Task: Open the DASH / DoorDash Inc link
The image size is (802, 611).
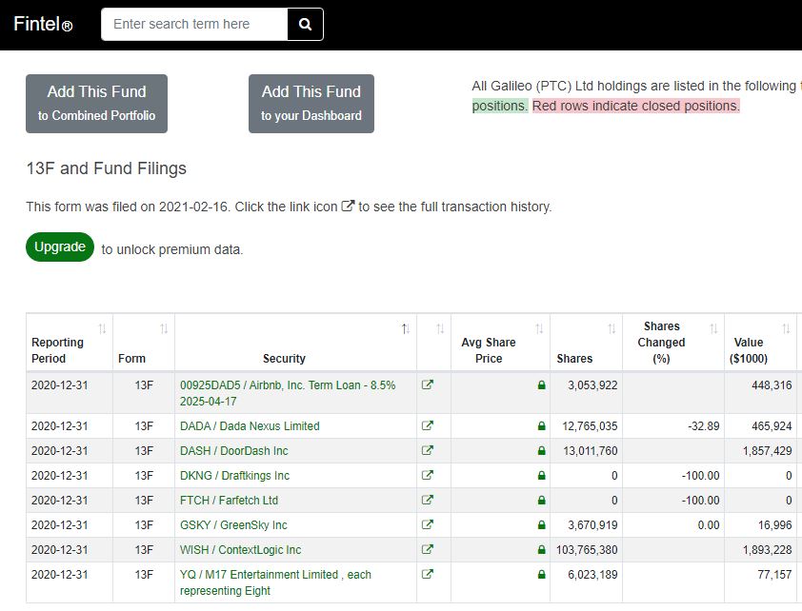Action: tap(233, 451)
